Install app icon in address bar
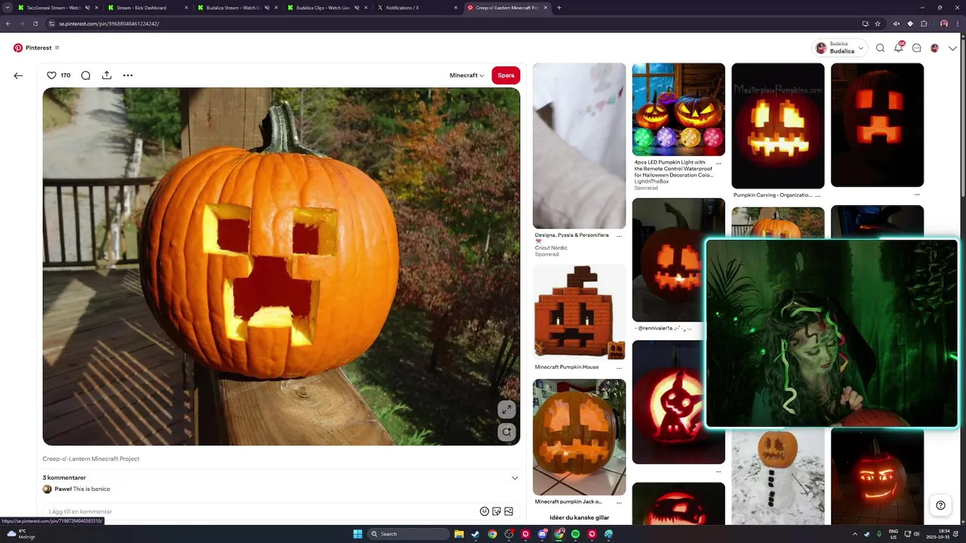This screenshot has width=966, height=543. (866, 23)
